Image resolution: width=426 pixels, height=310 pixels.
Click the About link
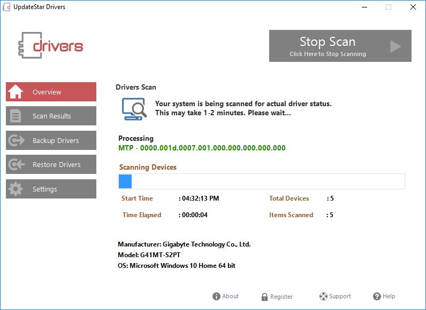click(x=230, y=296)
